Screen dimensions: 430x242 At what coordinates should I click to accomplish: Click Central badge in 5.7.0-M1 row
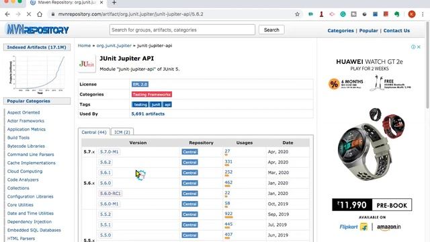pyautogui.click(x=189, y=152)
